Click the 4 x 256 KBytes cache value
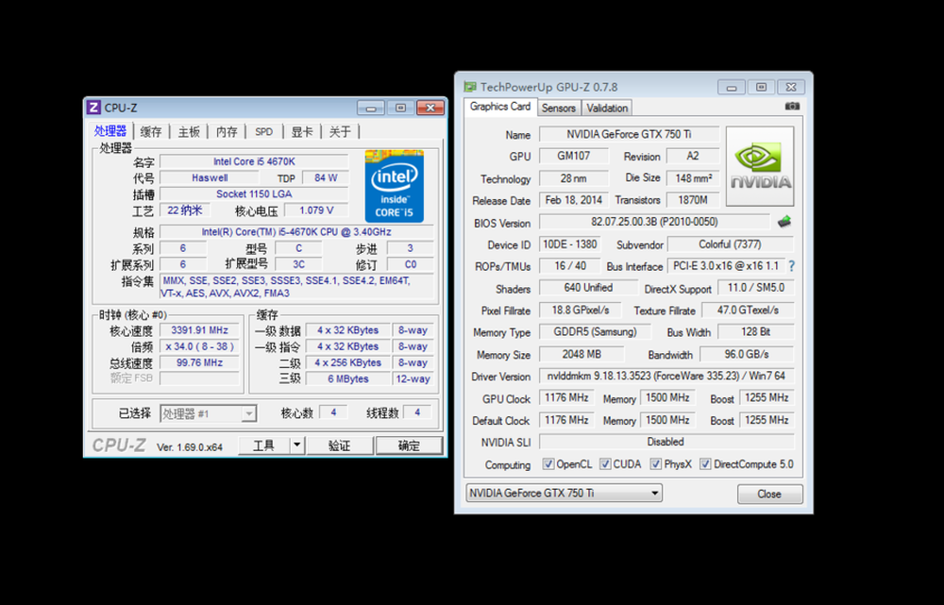 348,362
